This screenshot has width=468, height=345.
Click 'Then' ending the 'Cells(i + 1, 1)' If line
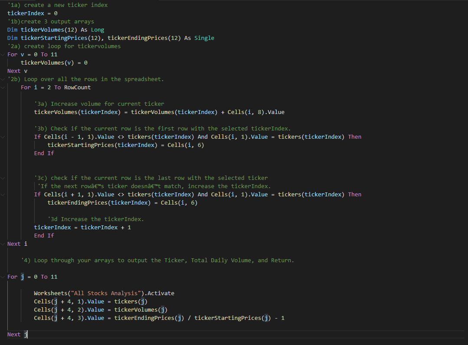pos(355,195)
